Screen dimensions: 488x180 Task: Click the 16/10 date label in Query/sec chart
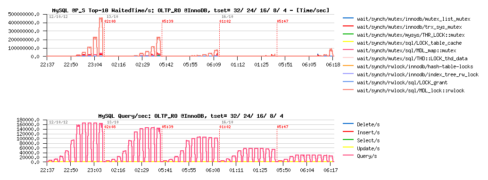coord(227,122)
